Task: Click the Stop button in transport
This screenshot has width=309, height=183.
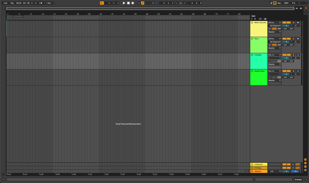Action: (128, 3)
